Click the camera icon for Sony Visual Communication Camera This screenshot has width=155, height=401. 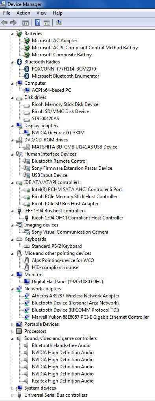click(27, 232)
